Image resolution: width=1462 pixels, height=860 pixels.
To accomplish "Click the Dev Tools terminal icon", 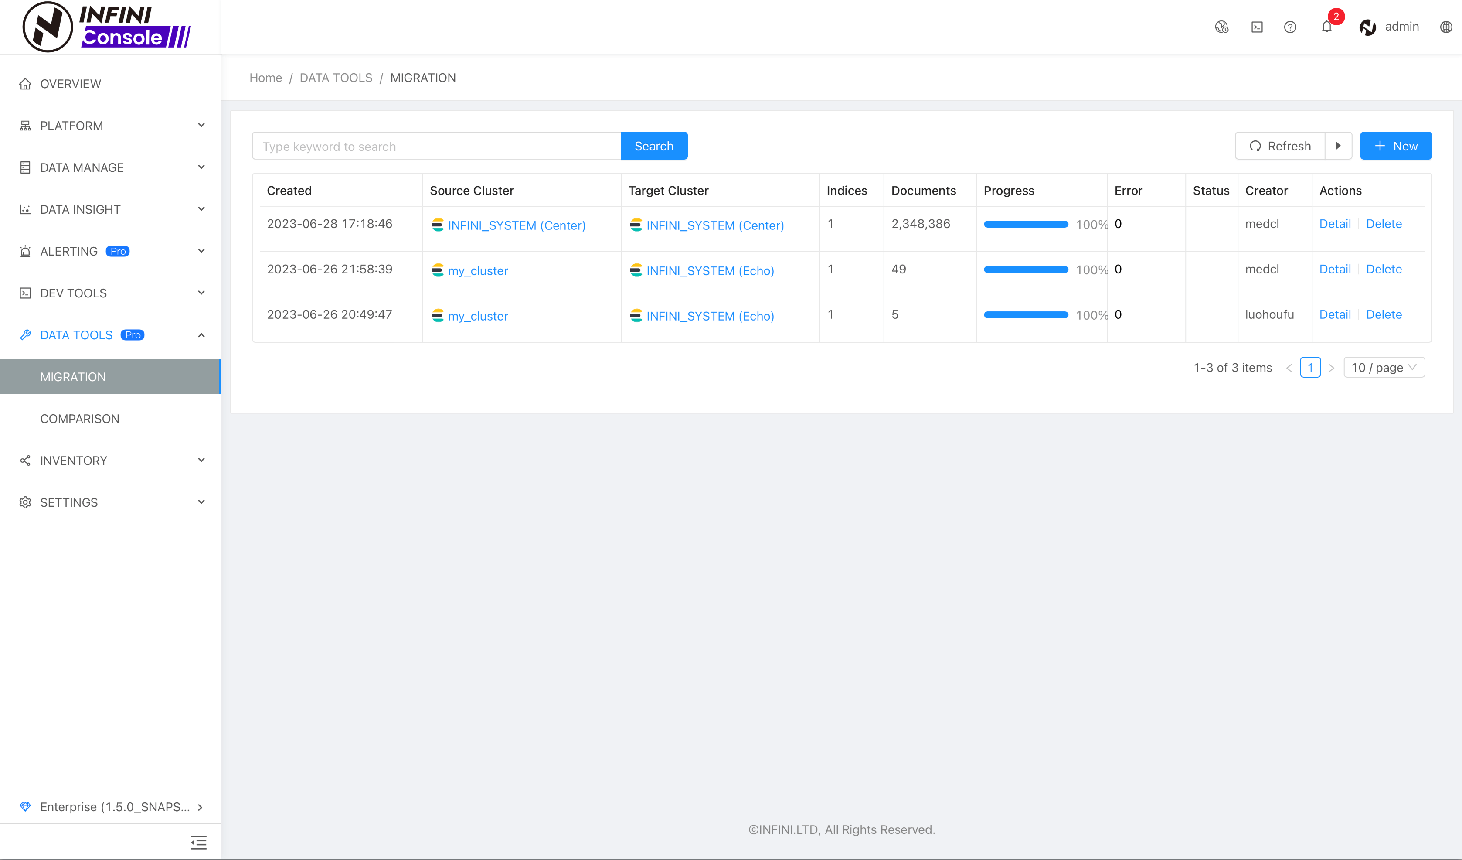I will click(x=25, y=293).
